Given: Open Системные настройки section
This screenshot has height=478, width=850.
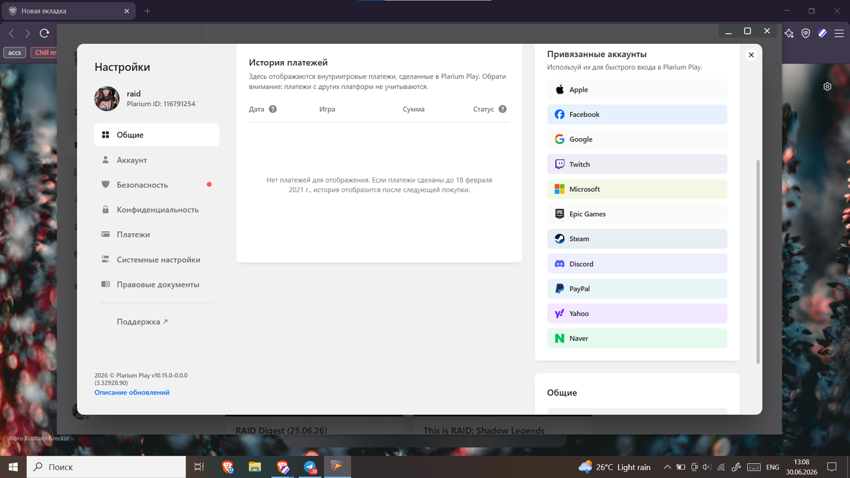Looking at the screenshot, I should pyautogui.click(x=157, y=260).
